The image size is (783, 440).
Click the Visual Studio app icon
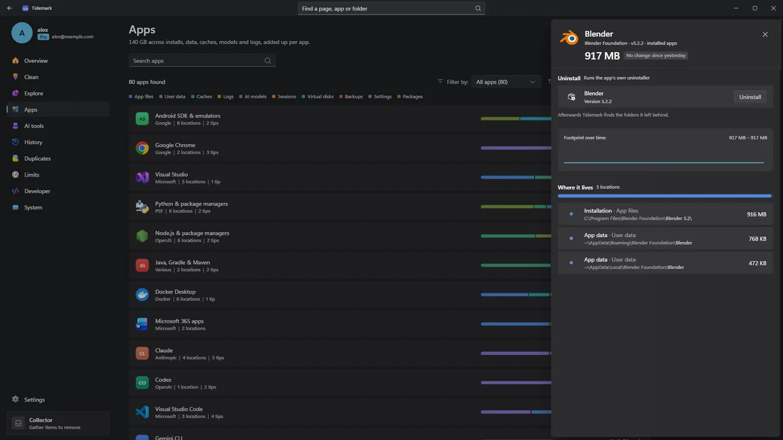click(142, 177)
